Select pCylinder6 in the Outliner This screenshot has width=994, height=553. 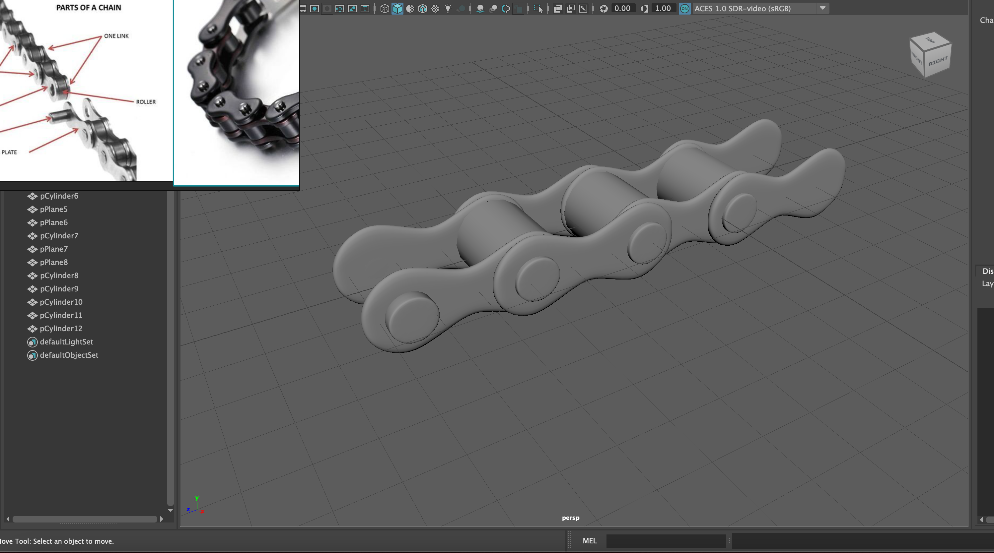pos(59,196)
